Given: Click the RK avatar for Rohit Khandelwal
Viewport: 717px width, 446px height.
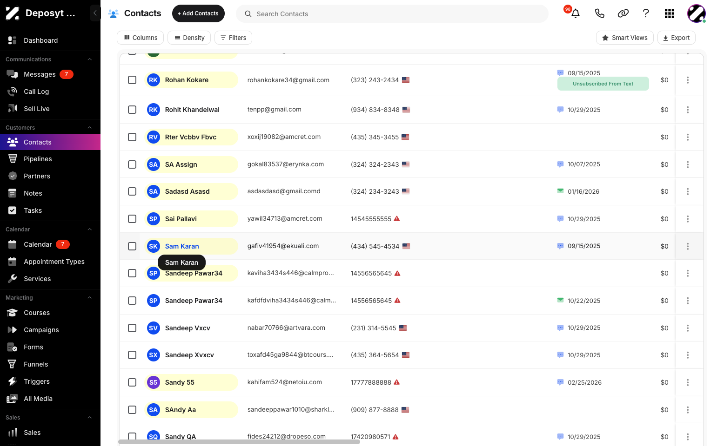Looking at the screenshot, I should 153,110.
